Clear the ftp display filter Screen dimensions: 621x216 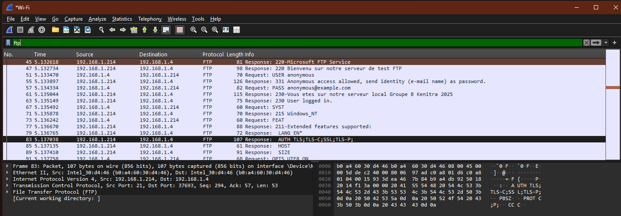[x=586, y=43]
